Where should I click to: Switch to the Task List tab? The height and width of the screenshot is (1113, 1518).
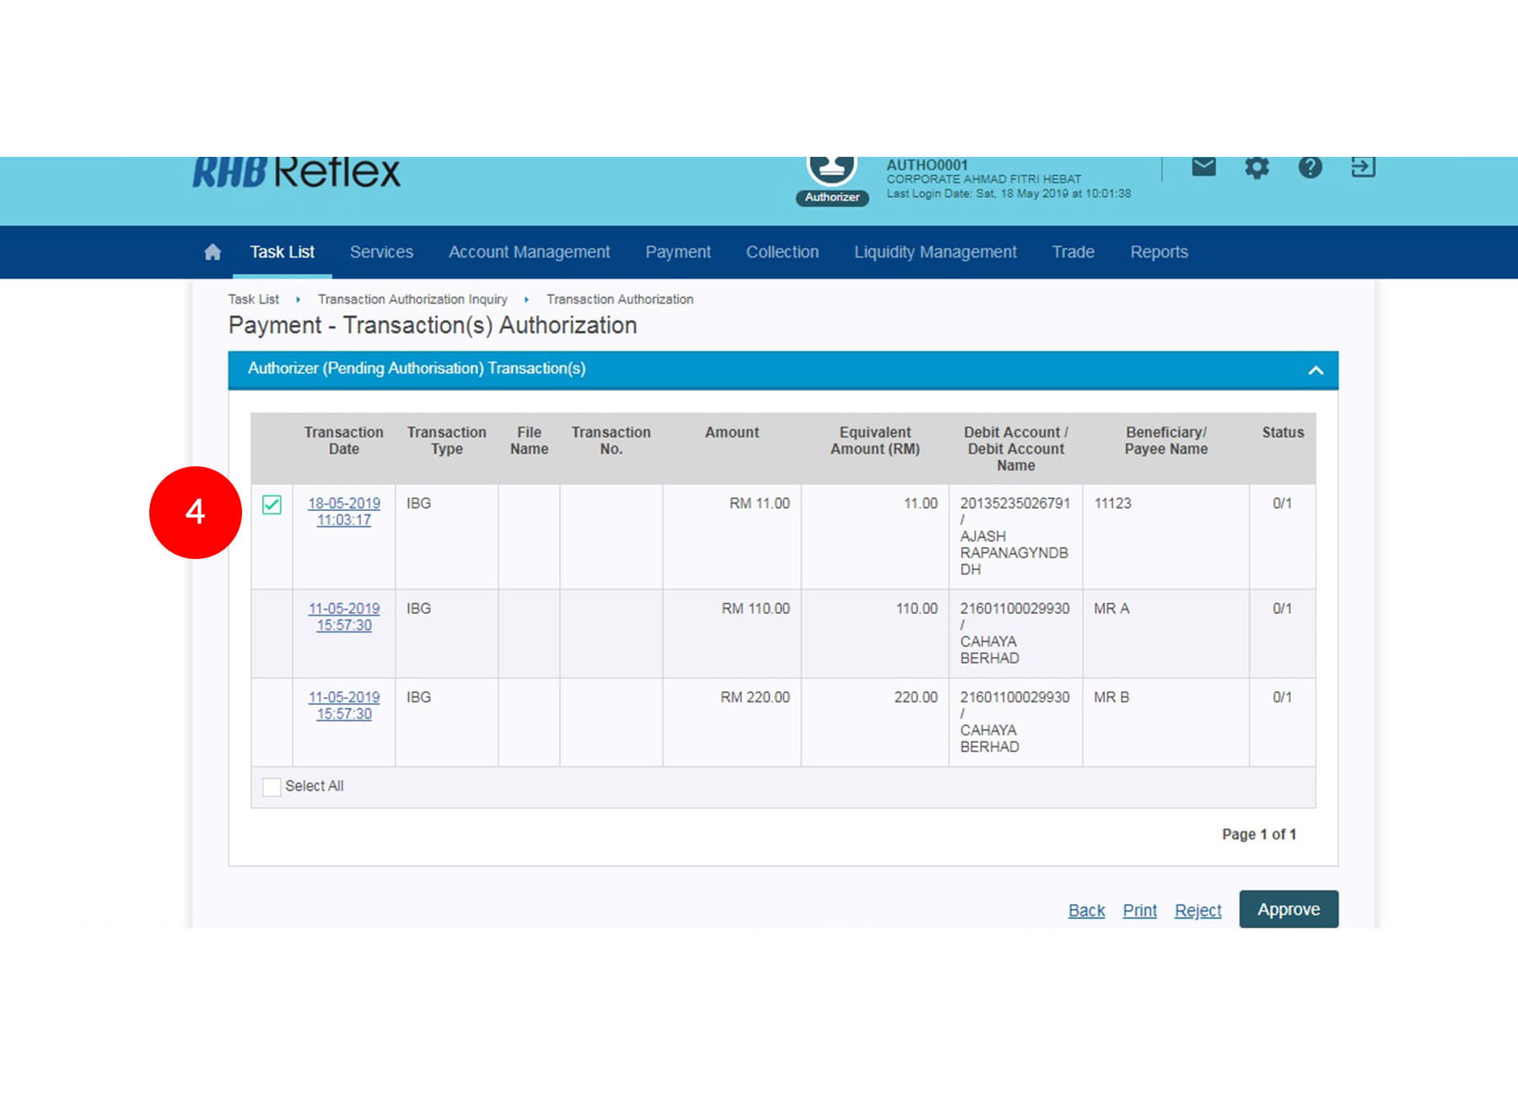pyautogui.click(x=282, y=252)
